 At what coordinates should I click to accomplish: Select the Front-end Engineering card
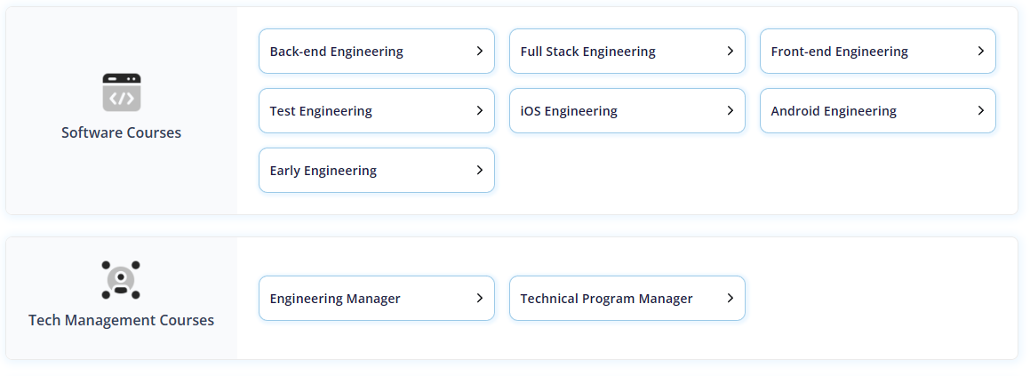click(878, 52)
